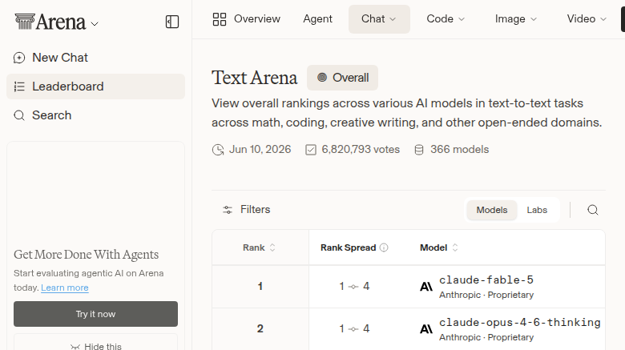This screenshot has height=350, width=625.
Task: Open the Overall category selector
Action: [x=342, y=78]
